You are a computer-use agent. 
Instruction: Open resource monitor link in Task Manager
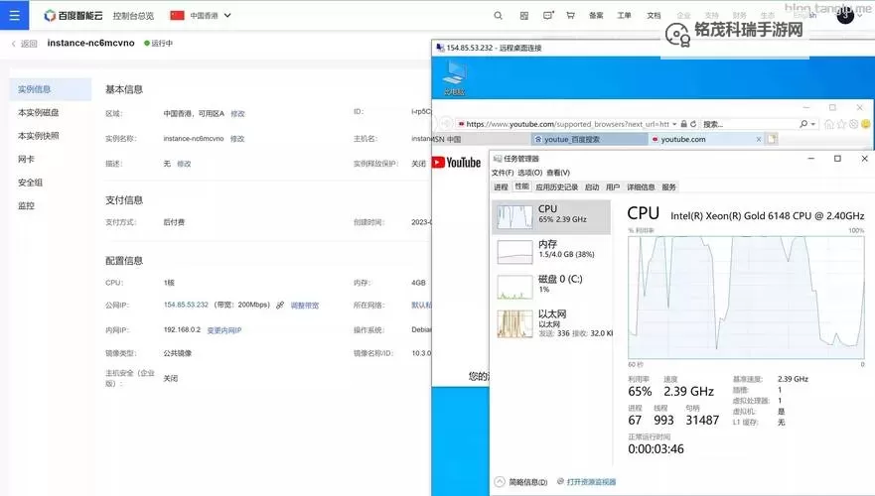pyautogui.click(x=586, y=482)
